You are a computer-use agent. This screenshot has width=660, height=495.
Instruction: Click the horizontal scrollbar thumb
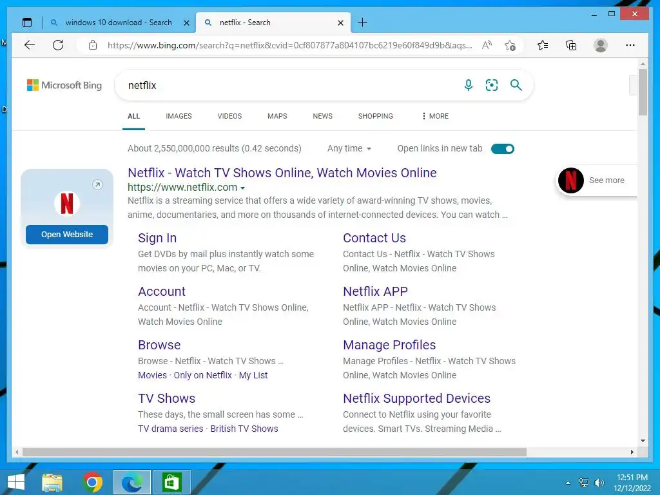tap(275, 452)
